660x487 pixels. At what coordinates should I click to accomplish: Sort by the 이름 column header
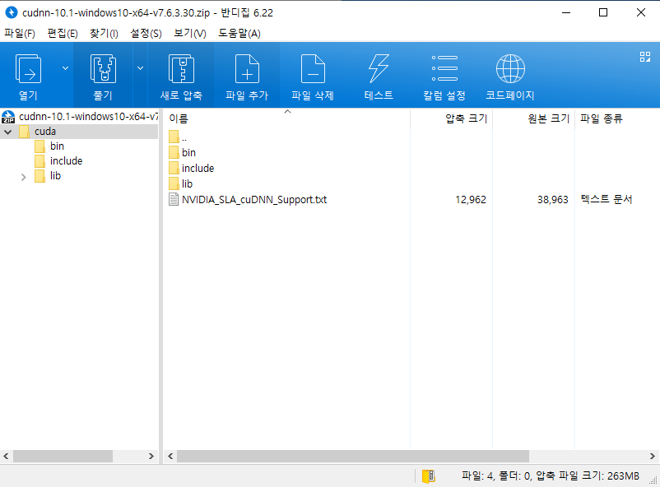pyautogui.click(x=179, y=118)
